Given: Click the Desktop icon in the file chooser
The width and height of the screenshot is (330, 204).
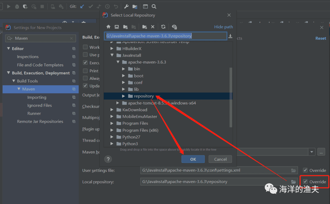Looking at the screenshot, I should pyautogui.click(x=117, y=27).
